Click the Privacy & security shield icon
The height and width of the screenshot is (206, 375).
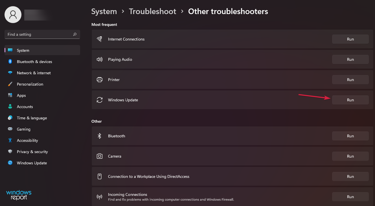click(10, 152)
